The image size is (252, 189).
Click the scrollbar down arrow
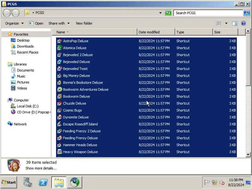(x=248, y=155)
